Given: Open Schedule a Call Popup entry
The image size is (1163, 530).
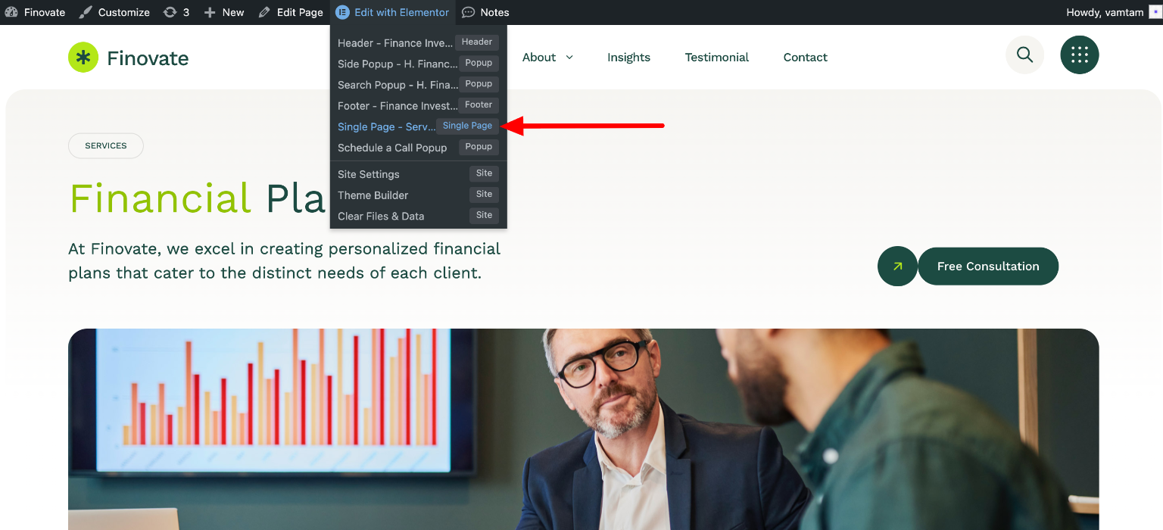Looking at the screenshot, I should pos(418,148).
